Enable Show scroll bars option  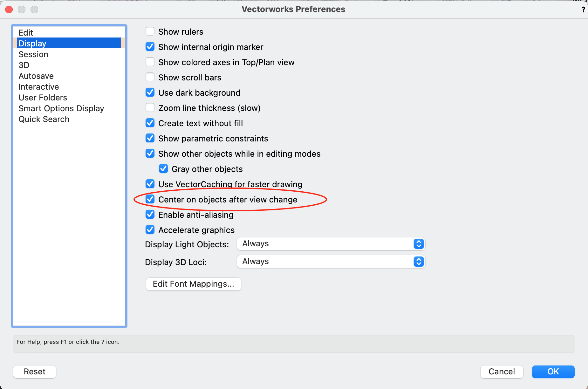pyautogui.click(x=150, y=77)
